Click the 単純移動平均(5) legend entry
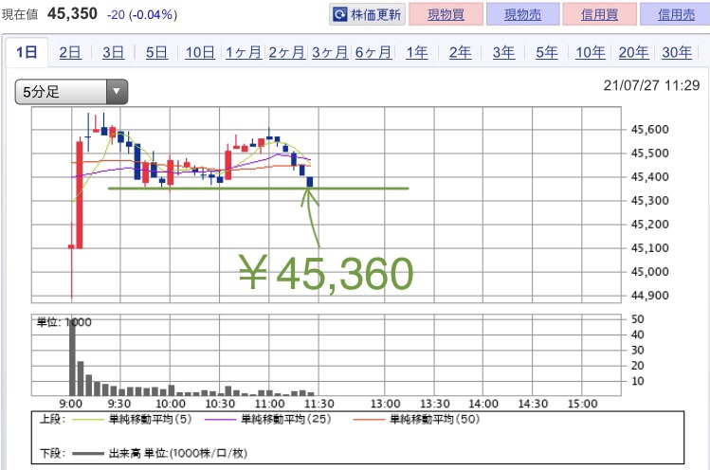The width and height of the screenshot is (710, 470). (x=132, y=420)
